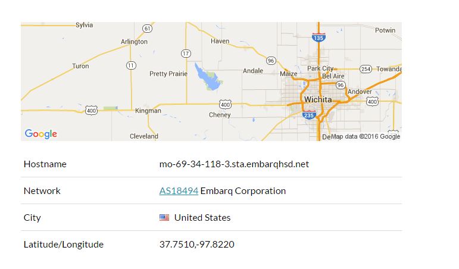
Task: Click the Route 17 marker on the map
Action: click(186, 54)
